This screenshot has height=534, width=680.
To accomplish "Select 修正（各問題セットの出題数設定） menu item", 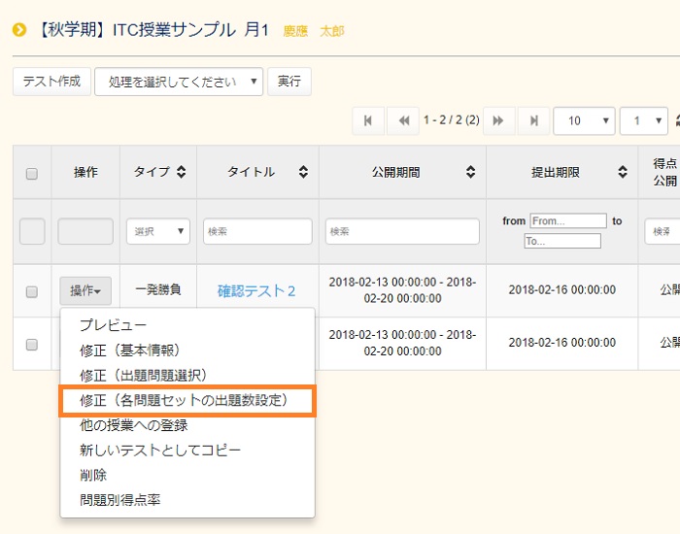I will pyautogui.click(x=187, y=399).
